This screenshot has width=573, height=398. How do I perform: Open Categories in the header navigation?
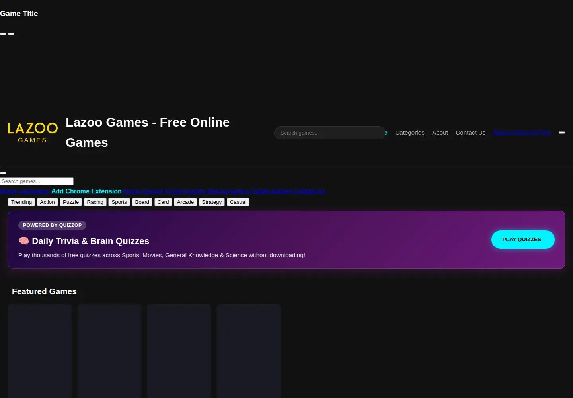[410, 133]
